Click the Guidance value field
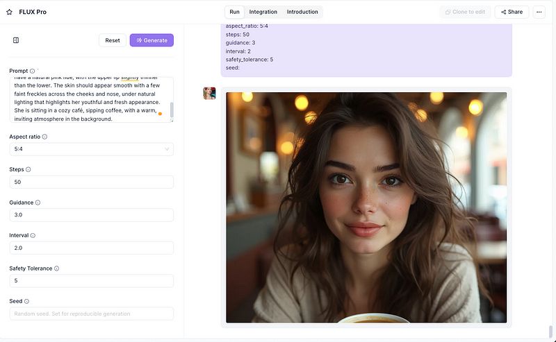This screenshot has width=556, height=342. tap(92, 215)
